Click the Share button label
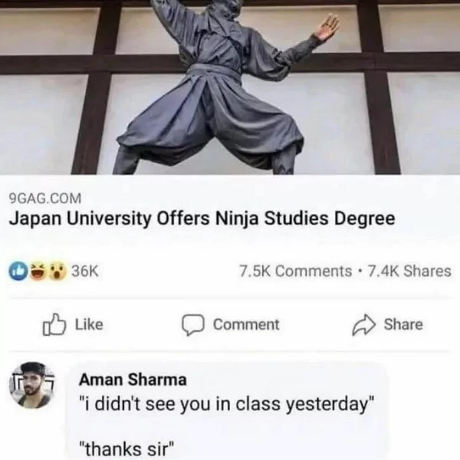Image resolution: width=460 pixels, height=460 pixels. 403,324
